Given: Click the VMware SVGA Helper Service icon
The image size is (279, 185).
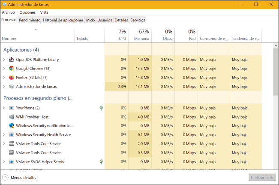Looking at the screenshot, I should [x=12, y=162].
